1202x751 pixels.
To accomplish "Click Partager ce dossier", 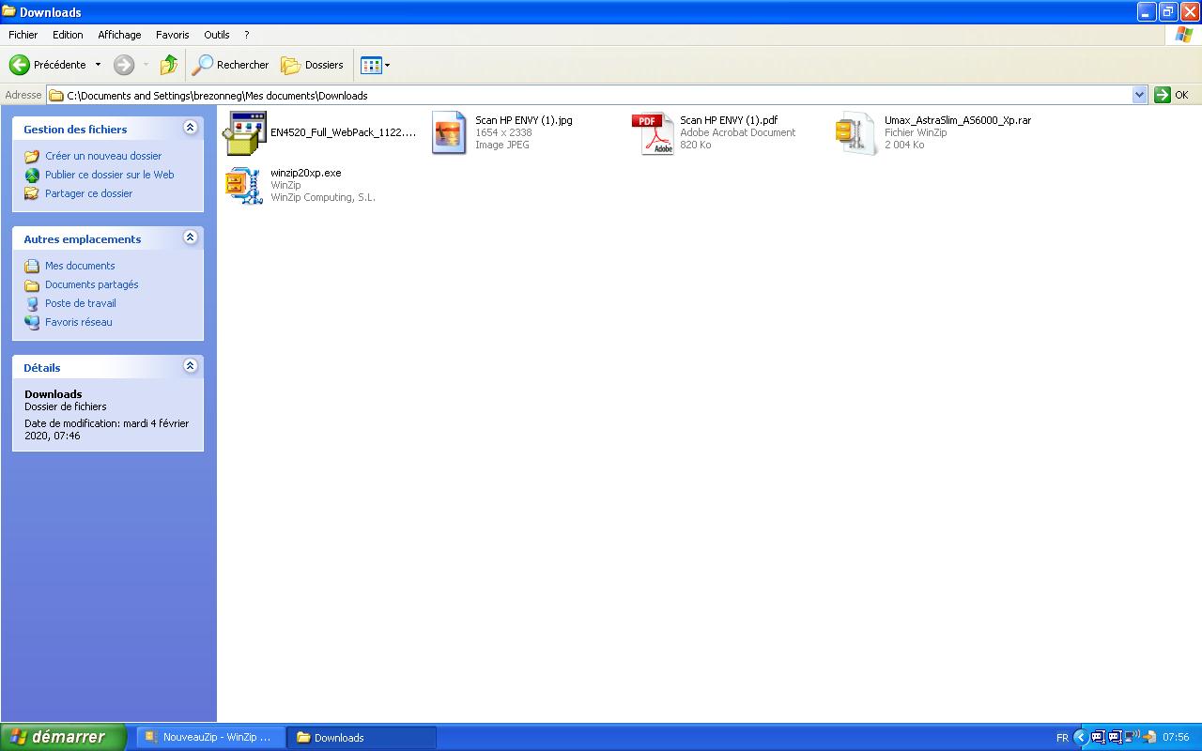I will [x=89, y=193].
